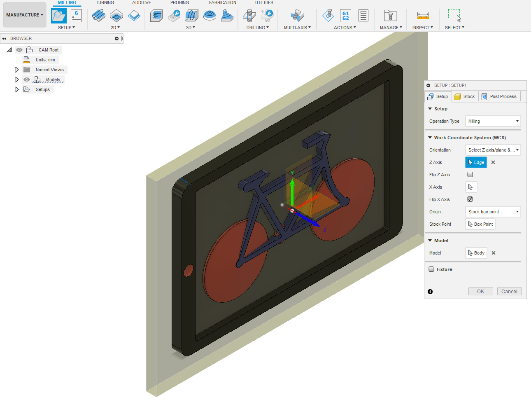Screen dimensions: 531x402
Task: Click the Browser panel options dot
Action: pyautogui.click(x=116, y=39)
